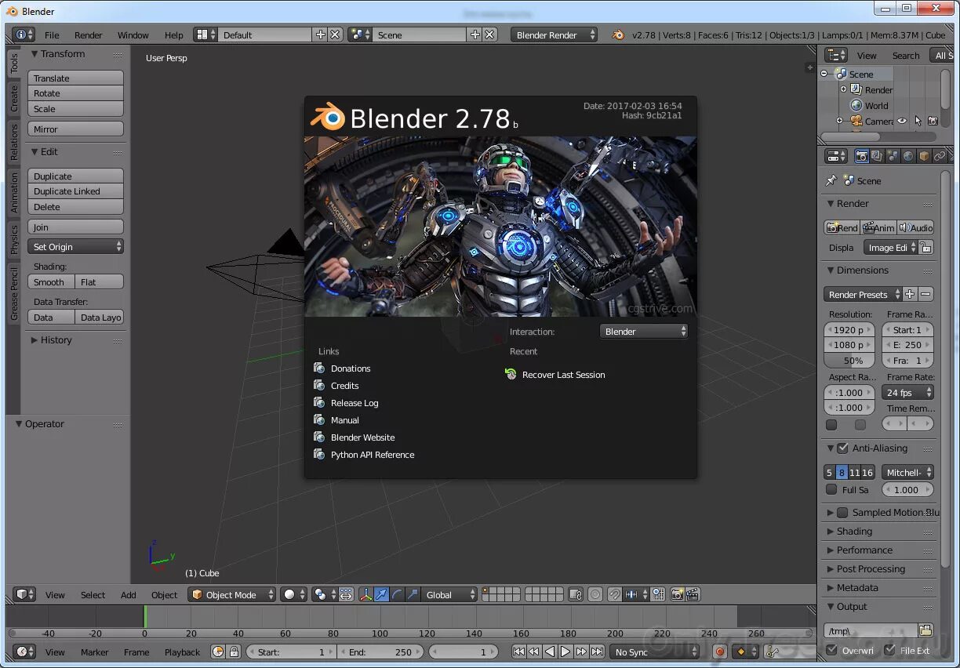The width and height of the screenshot is (960, 668).
Task: Open the 3D View editor type selector
Action: pyautogui.click(x=25, y=594)
